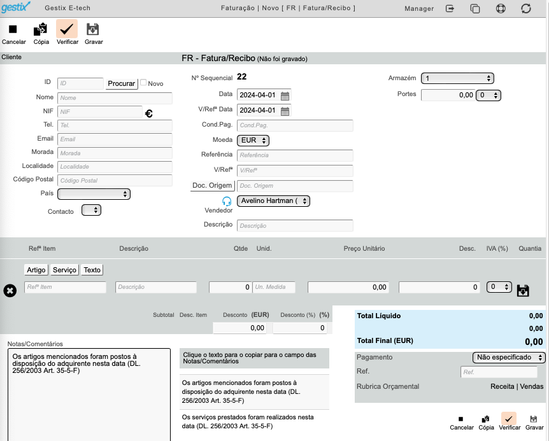
Task: Click the Procurar button
Action: click(x=122, y=83)
